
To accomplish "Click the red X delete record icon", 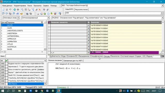I will (x=40, y=10).
